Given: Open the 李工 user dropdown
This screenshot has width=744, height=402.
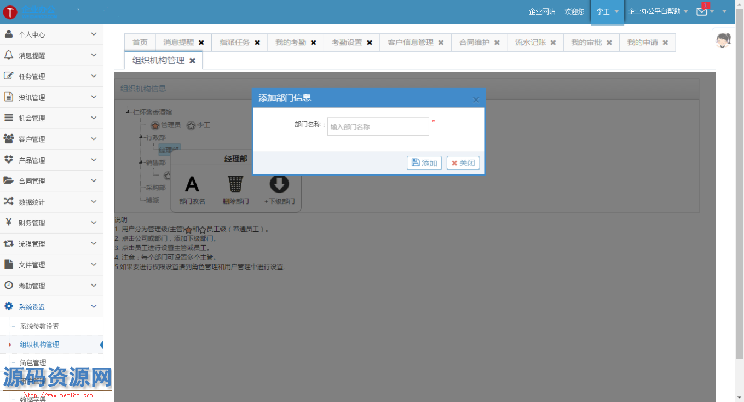Looking at the screenshot, I should coord(607,11).
